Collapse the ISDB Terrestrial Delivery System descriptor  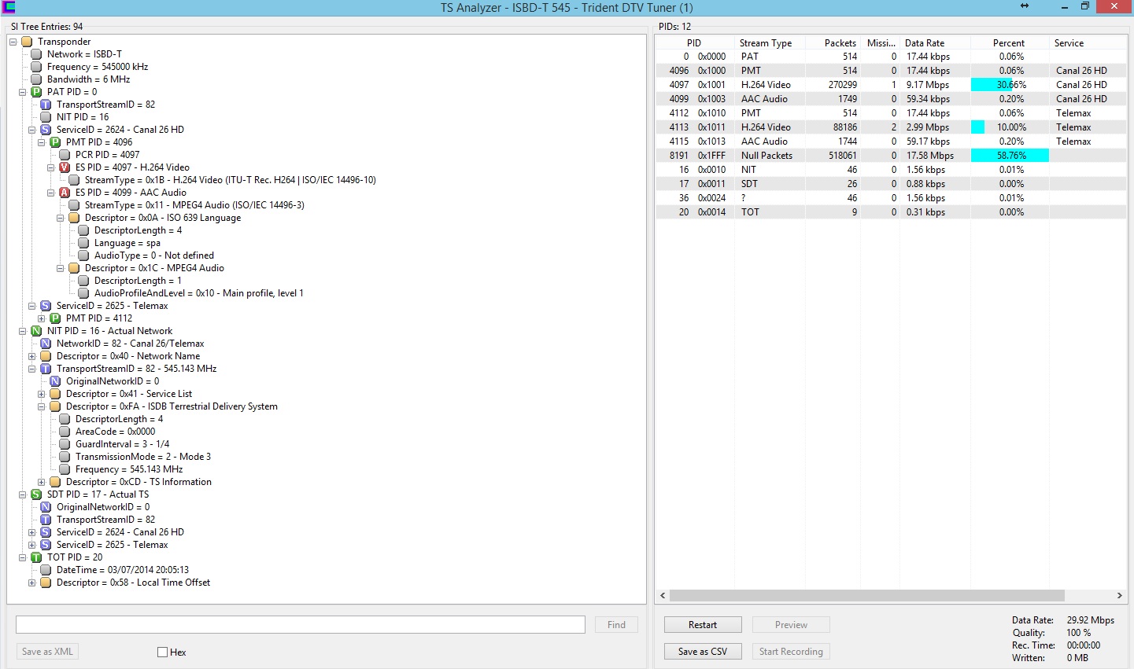42,406
